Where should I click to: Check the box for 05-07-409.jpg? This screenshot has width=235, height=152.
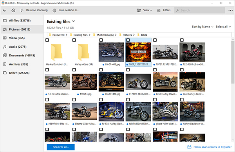[x=101, y=40]
